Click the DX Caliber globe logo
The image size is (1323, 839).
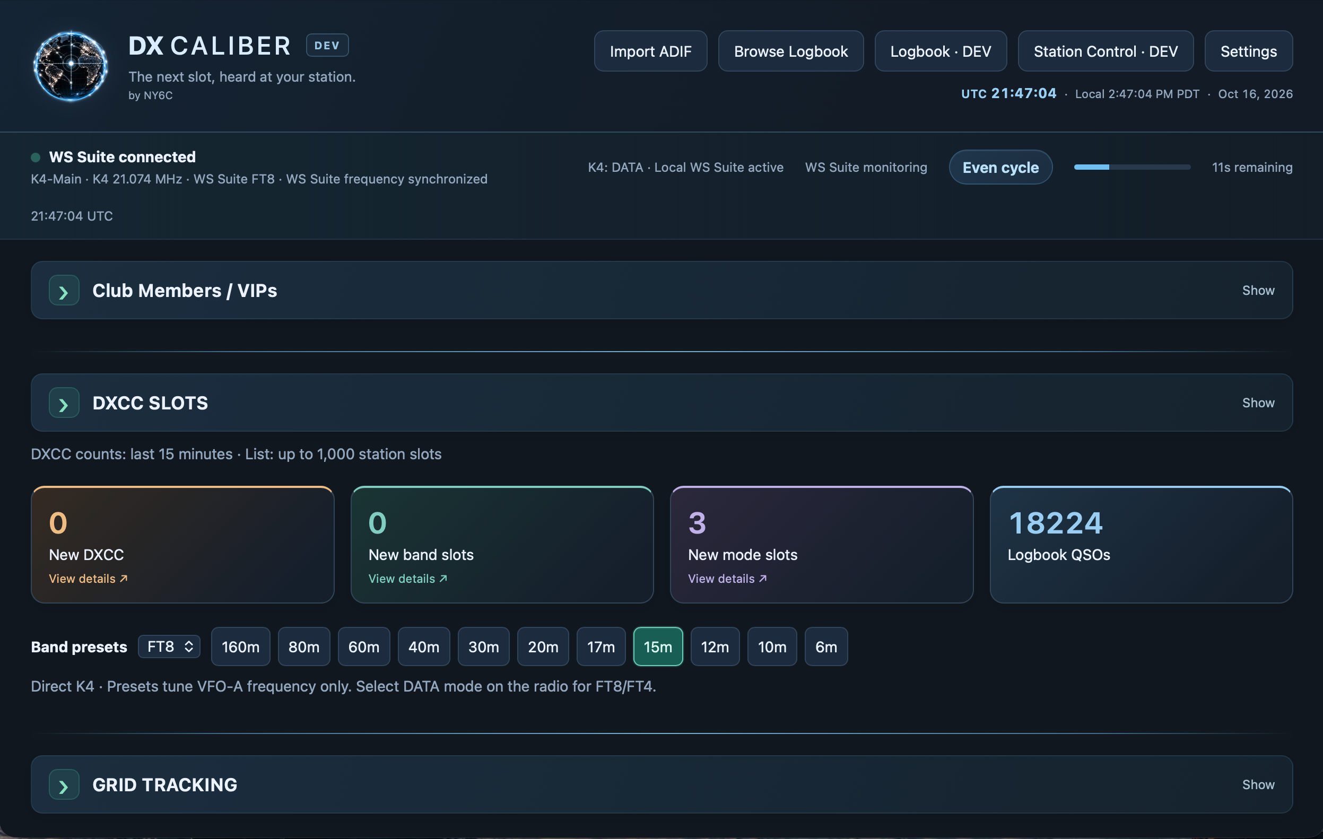point(71,66)
